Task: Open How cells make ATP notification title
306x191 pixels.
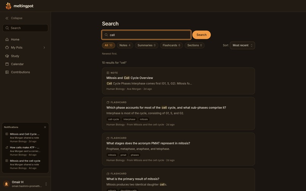Action: pos(24,147)
